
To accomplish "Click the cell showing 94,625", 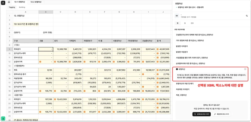I will coord(90,87).
